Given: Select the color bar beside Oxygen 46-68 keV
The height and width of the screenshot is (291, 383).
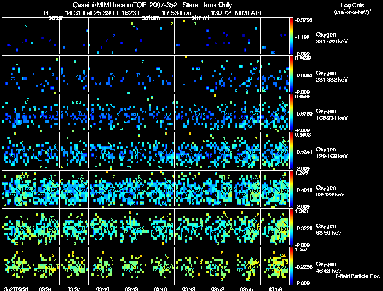Looking at the screenshot, I should pyautogui.click(x=292, y=266).
